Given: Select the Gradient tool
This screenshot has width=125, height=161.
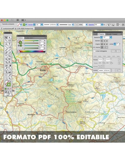Looking at the screenshot, I should [9, 65].
